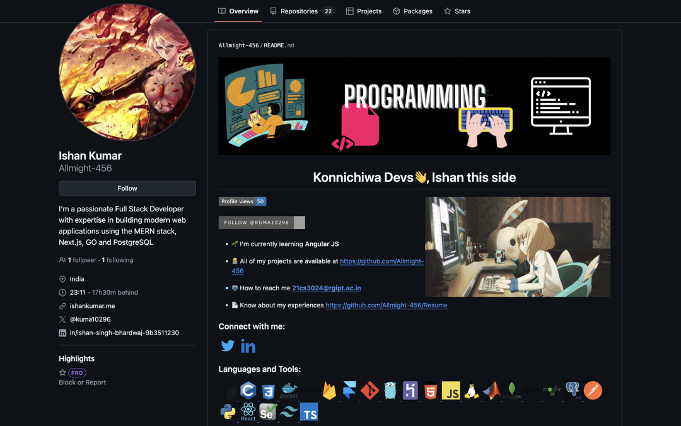Click the Go gopher icon
Screen dimensions: 681x426
[390, 391]
